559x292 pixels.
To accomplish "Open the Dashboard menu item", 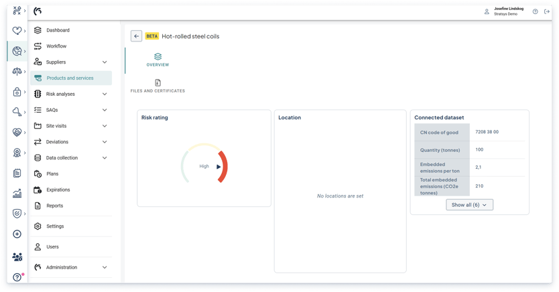I will pyautogui.click(x=58, y=30).
